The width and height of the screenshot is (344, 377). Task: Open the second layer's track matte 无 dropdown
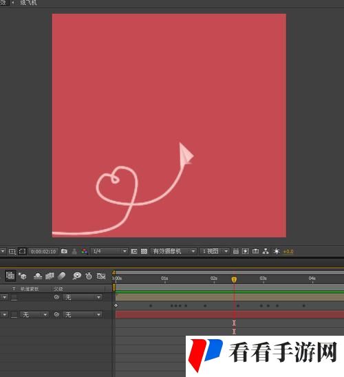click(34, 314)
